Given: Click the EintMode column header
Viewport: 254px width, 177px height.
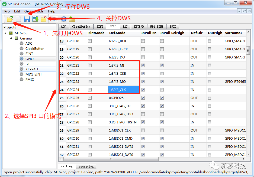Looking at the screenshot, I should [98, 33].
